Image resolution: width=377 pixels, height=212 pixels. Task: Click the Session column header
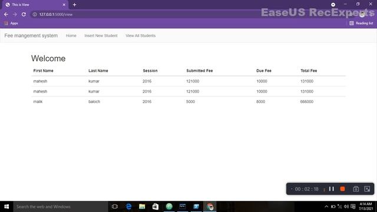pos(150,71)
